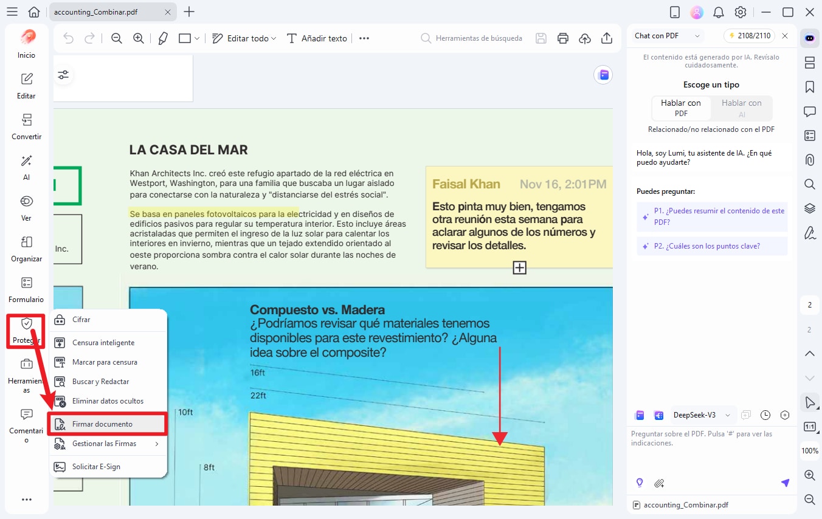
Task: Print the current PDF document
Action: pos(562,38)
